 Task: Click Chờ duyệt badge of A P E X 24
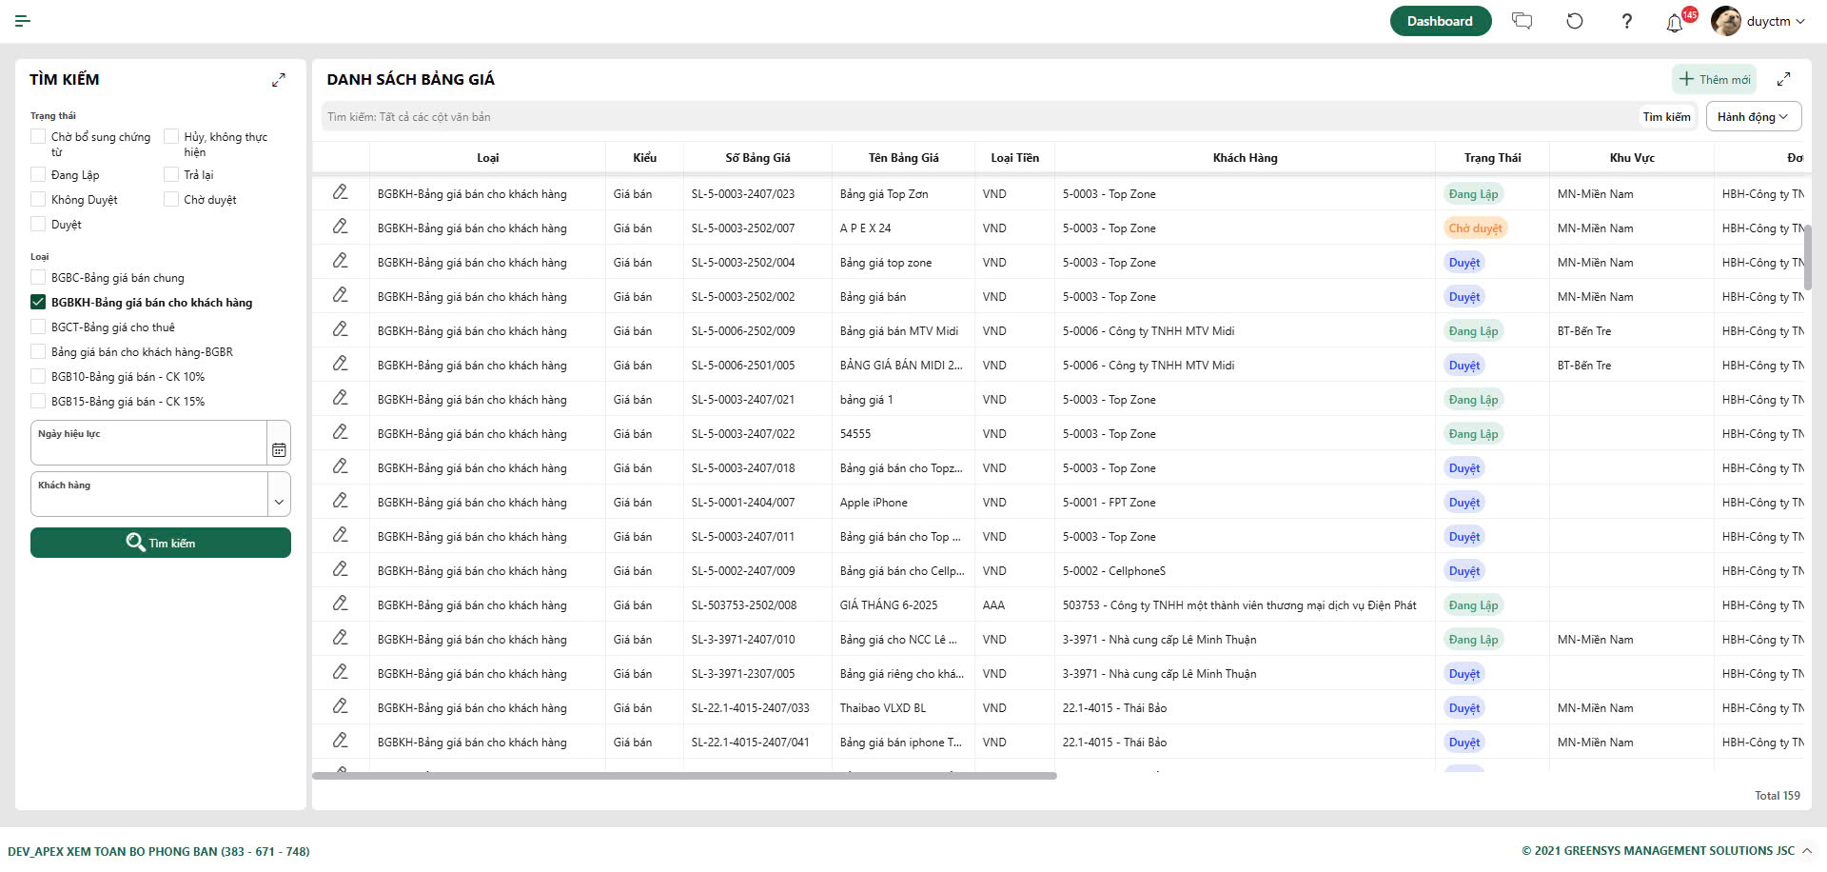pos(1475,228)
